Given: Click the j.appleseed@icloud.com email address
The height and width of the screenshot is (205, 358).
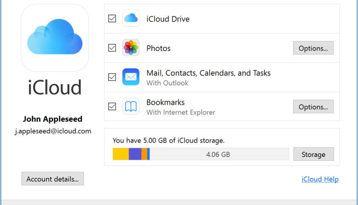Looking at the screenshot, I should [53, 131].
